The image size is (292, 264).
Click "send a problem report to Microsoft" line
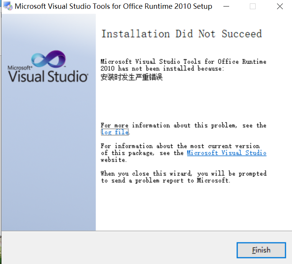166,181
